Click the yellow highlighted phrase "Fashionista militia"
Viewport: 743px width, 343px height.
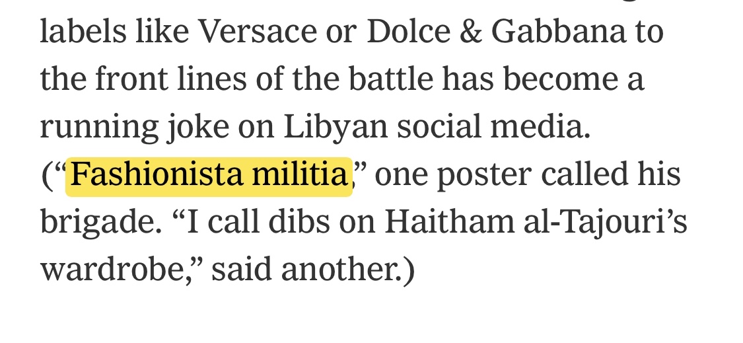click(209, 175)
